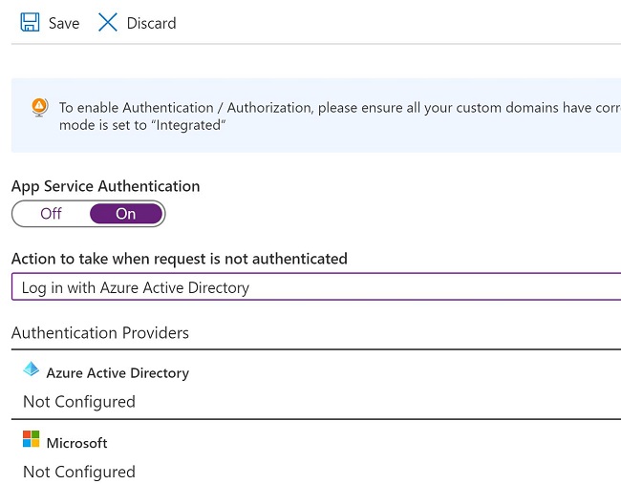Click the App Service Authentication label
Screen dimensions: 621x484
click(x=105, y=186)
